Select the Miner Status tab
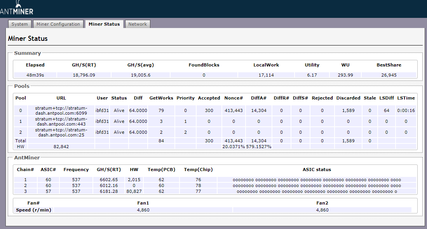Viewport: 427px width, 229px height. [x=104, y=24]
